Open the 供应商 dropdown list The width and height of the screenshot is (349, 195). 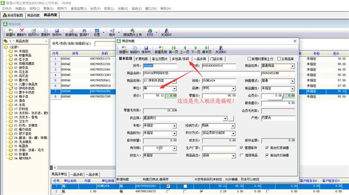(x=225, y=119)
